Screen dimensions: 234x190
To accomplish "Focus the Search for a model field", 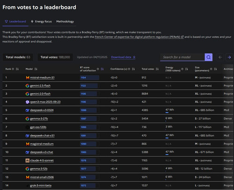I will coord(183,57).
